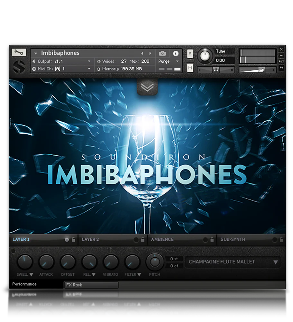Mute the instrument with the M button
293x322 pixels.
click(190, 68)
